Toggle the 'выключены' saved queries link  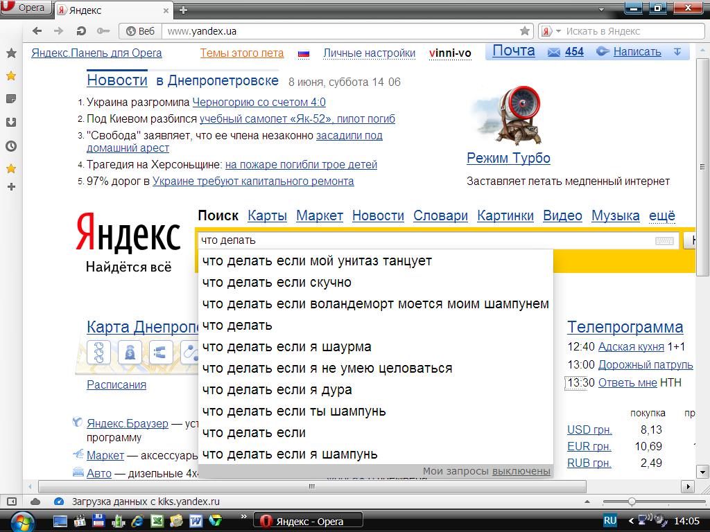521,471
